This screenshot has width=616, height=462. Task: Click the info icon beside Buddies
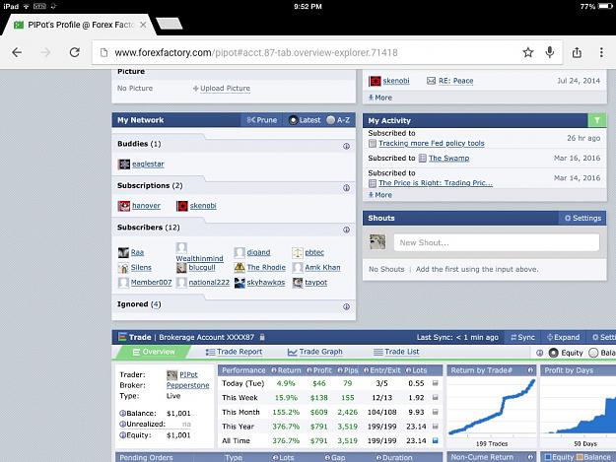point(346,147)
